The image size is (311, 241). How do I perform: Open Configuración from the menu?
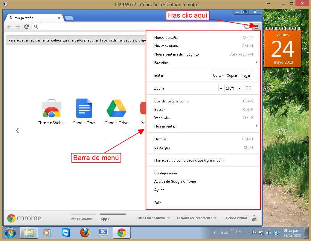166,173
